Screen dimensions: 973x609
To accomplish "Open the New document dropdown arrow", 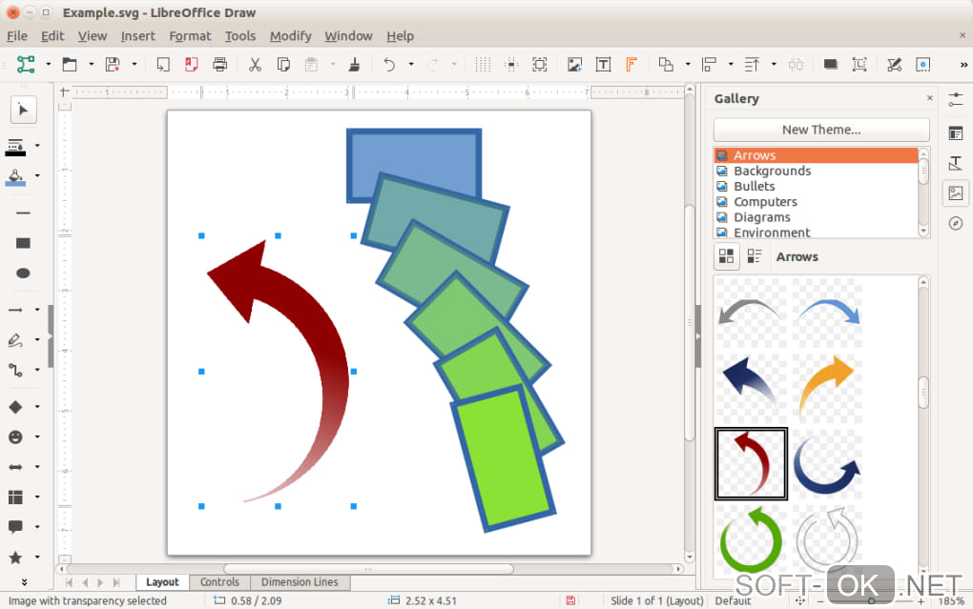I will (x=49, y=64).
